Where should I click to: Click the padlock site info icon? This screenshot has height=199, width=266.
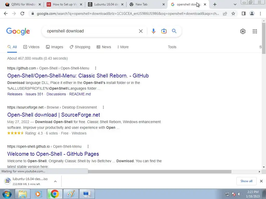pyautogui.click(x=33, y=13)
